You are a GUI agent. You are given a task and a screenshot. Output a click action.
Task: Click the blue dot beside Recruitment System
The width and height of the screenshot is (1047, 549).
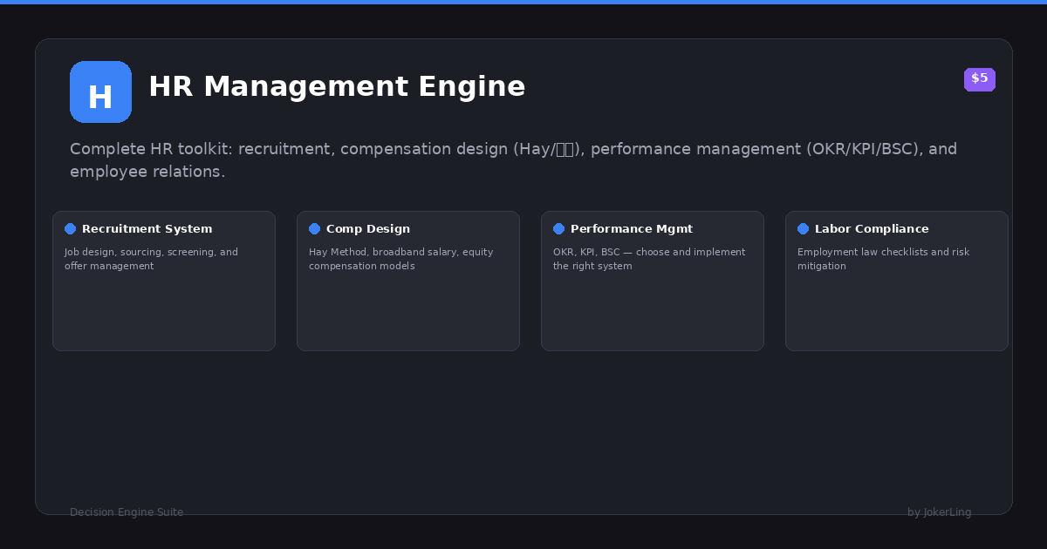[x=71, y=229]
